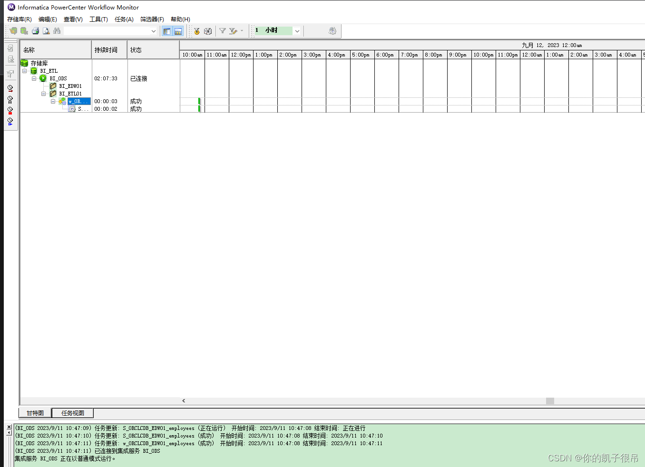Viewport: 645px width, 467px height.
Task: Open Print Preview from the toolbar
Action: click(x=46, y=30)
